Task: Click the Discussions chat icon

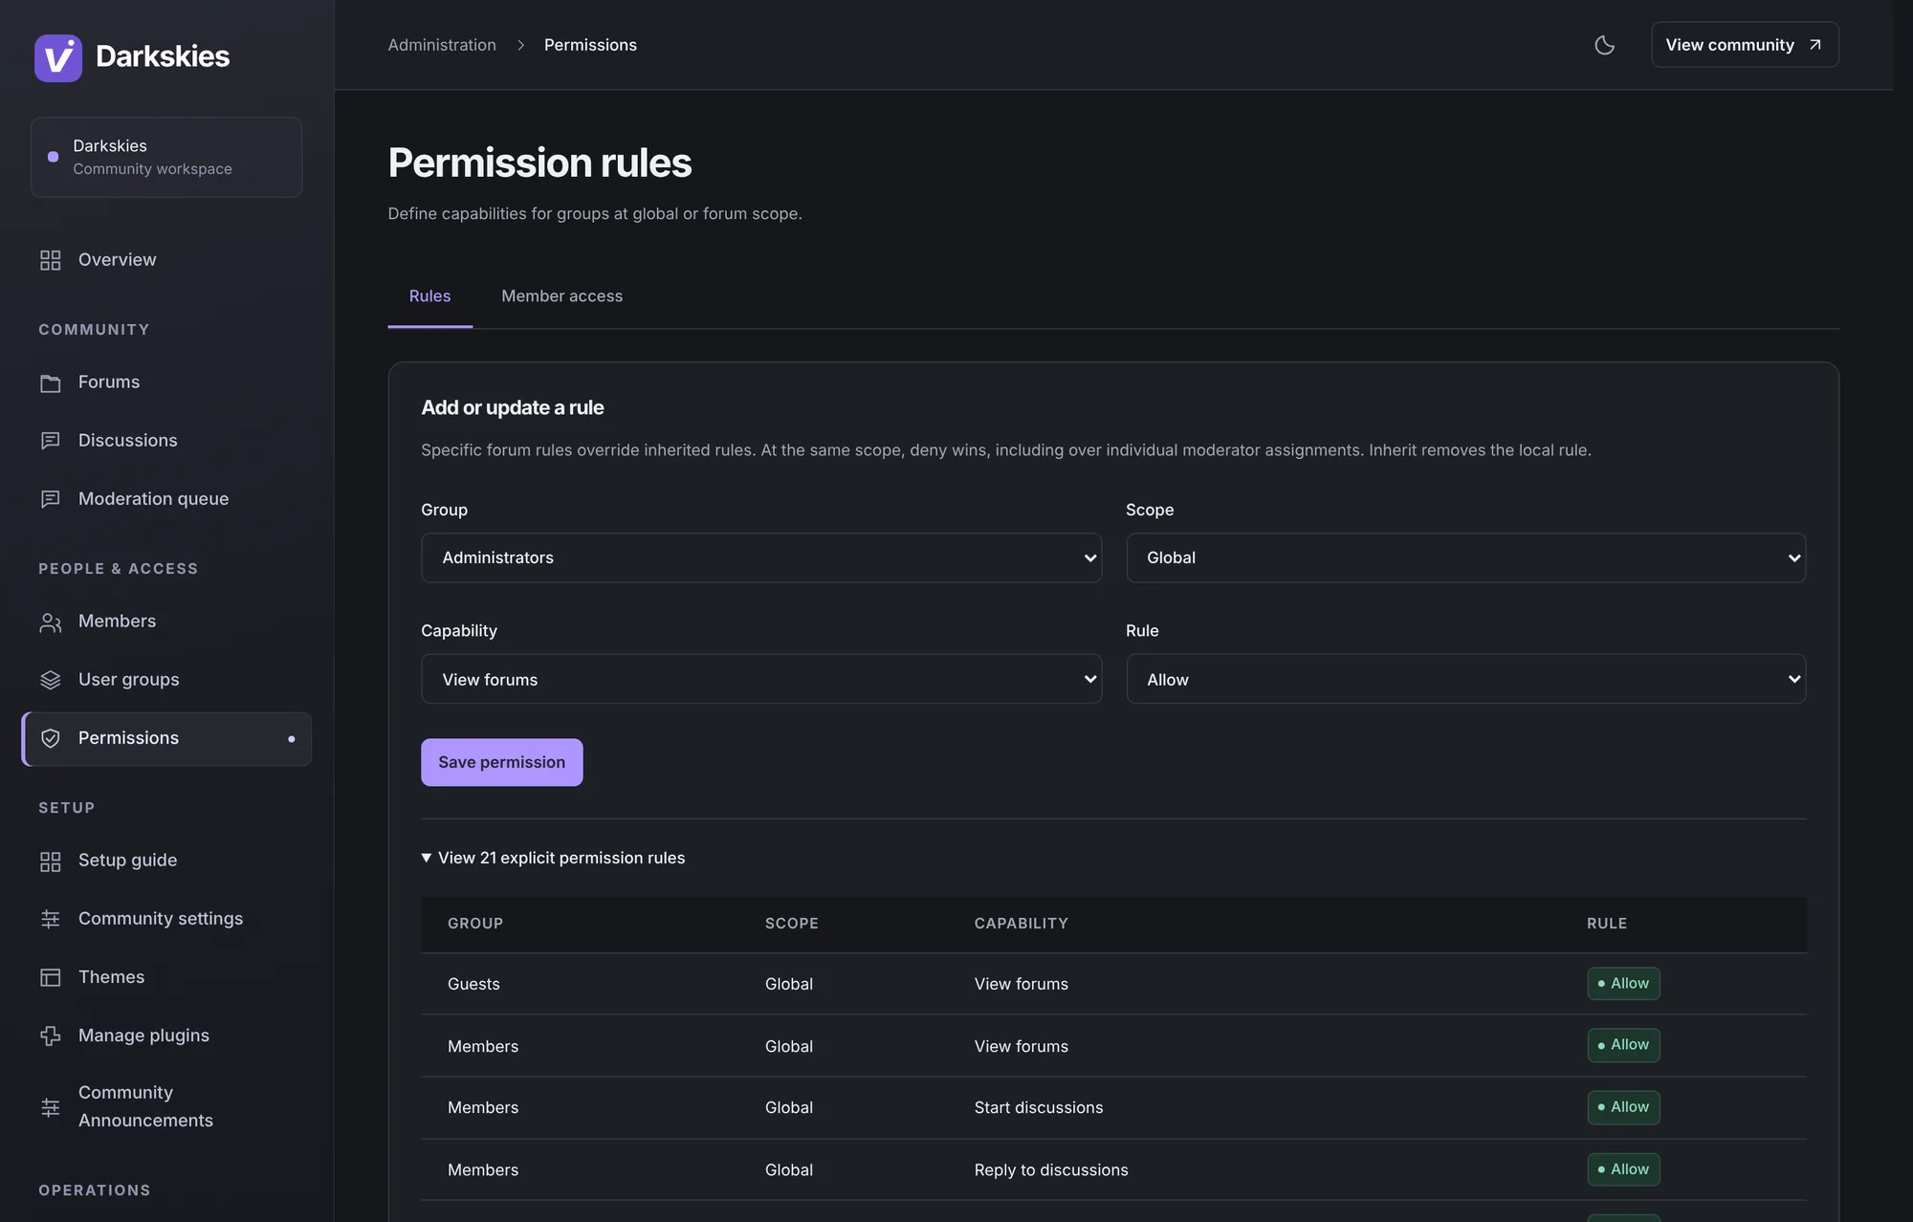Action: click(51, 441)
